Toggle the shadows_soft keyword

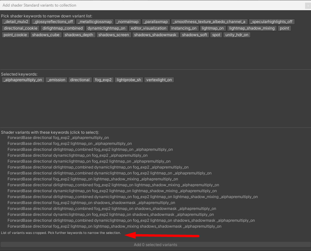coord(194,35)
